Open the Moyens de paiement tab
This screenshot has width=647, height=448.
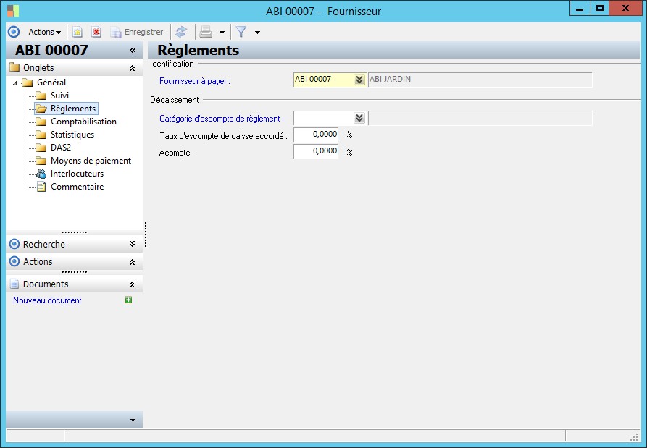[91, 161]
